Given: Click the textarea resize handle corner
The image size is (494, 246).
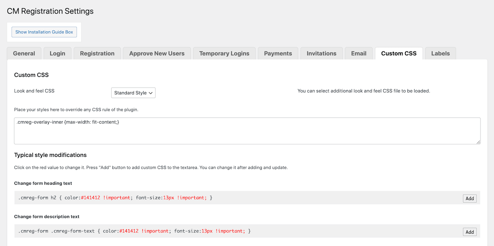Looking at the screenshot, I should (478, 142).
